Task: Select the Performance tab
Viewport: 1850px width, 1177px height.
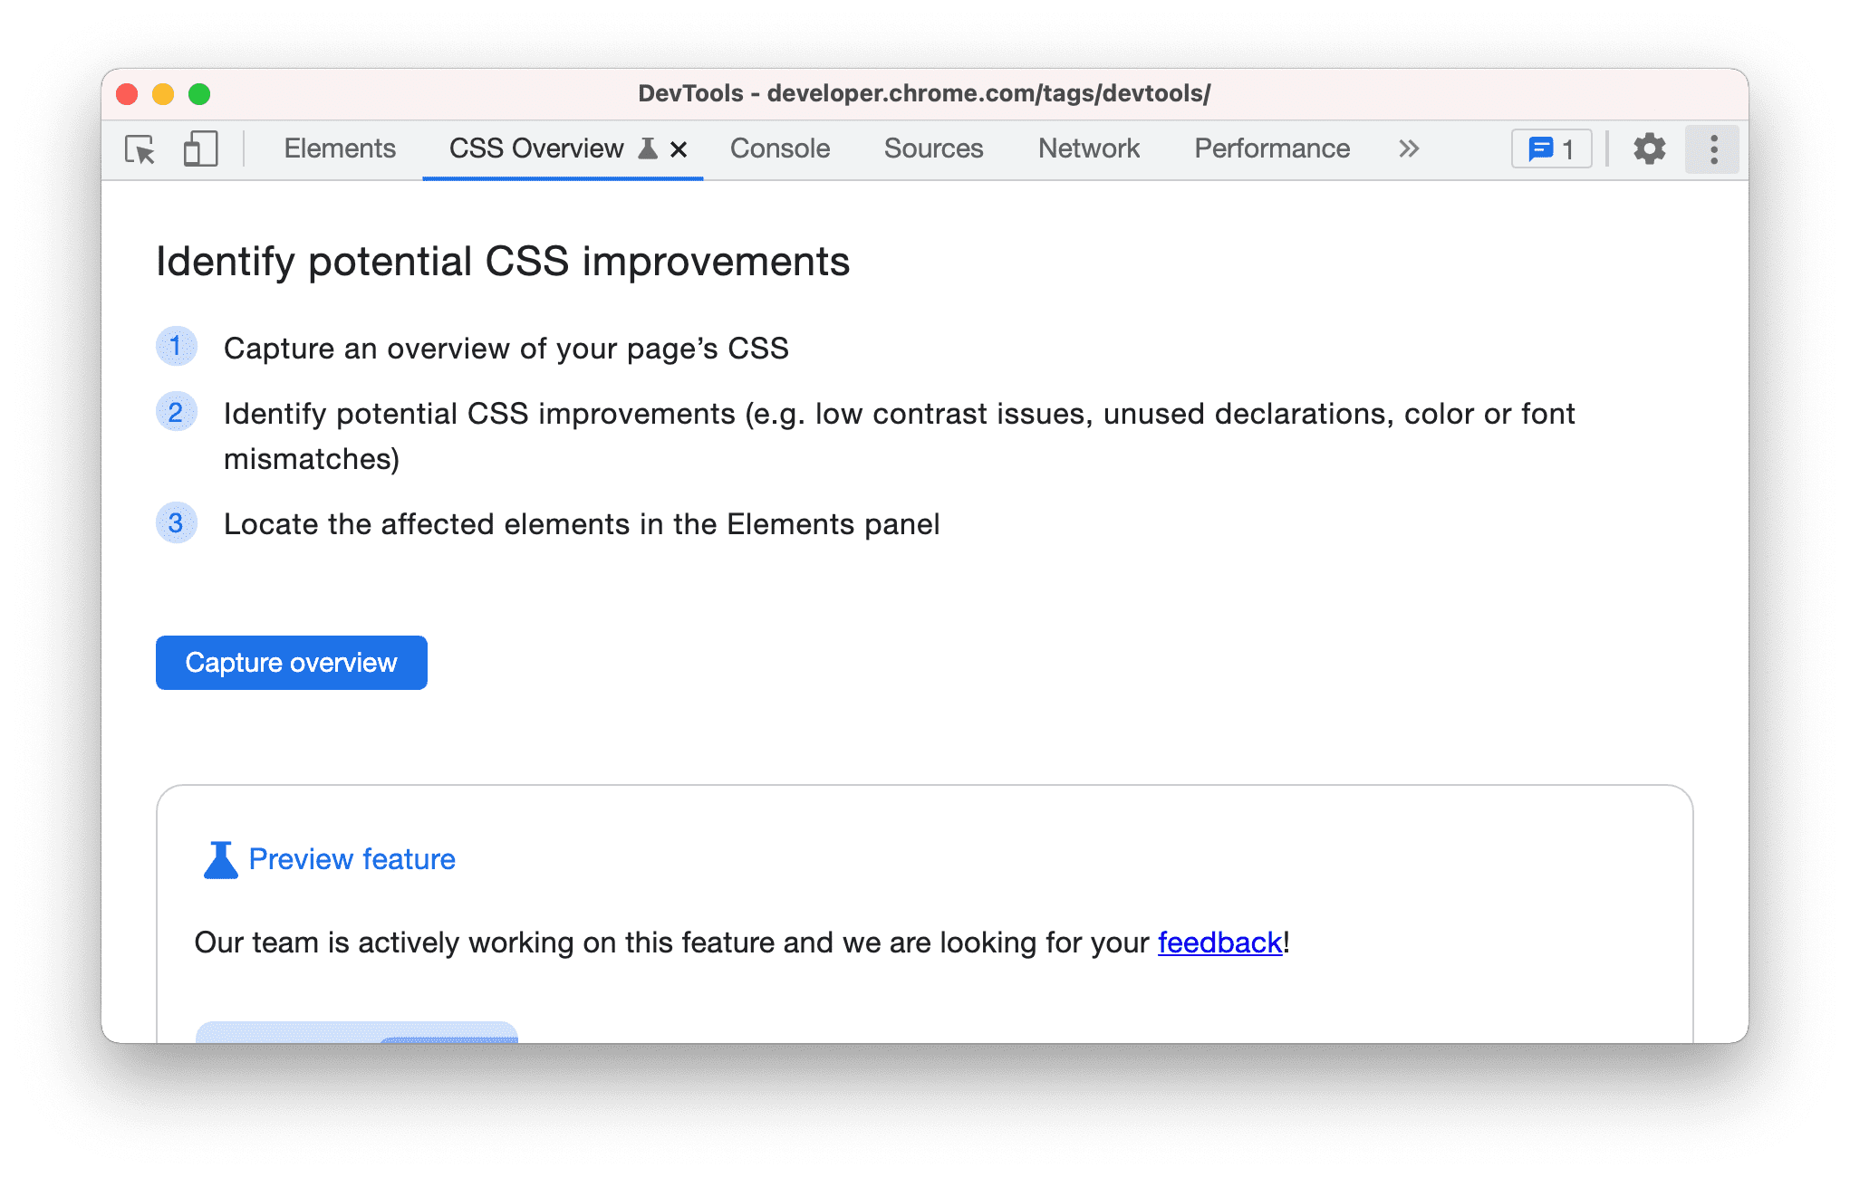Action: point(1269,149)
